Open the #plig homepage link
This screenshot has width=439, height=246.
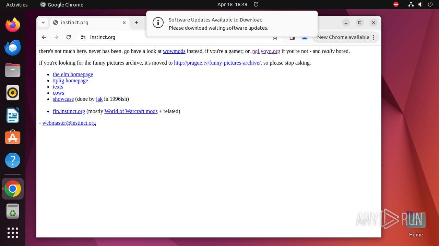click(70, 81)
